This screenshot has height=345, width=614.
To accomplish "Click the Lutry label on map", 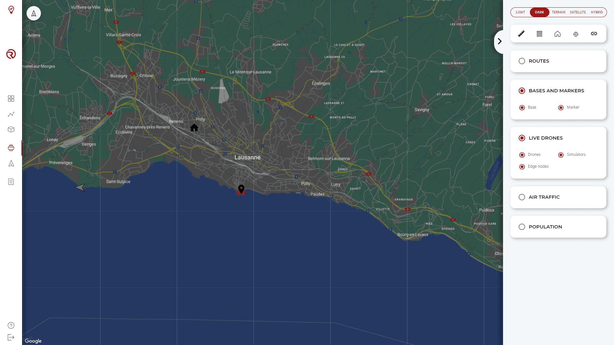I will click(336, 185).
